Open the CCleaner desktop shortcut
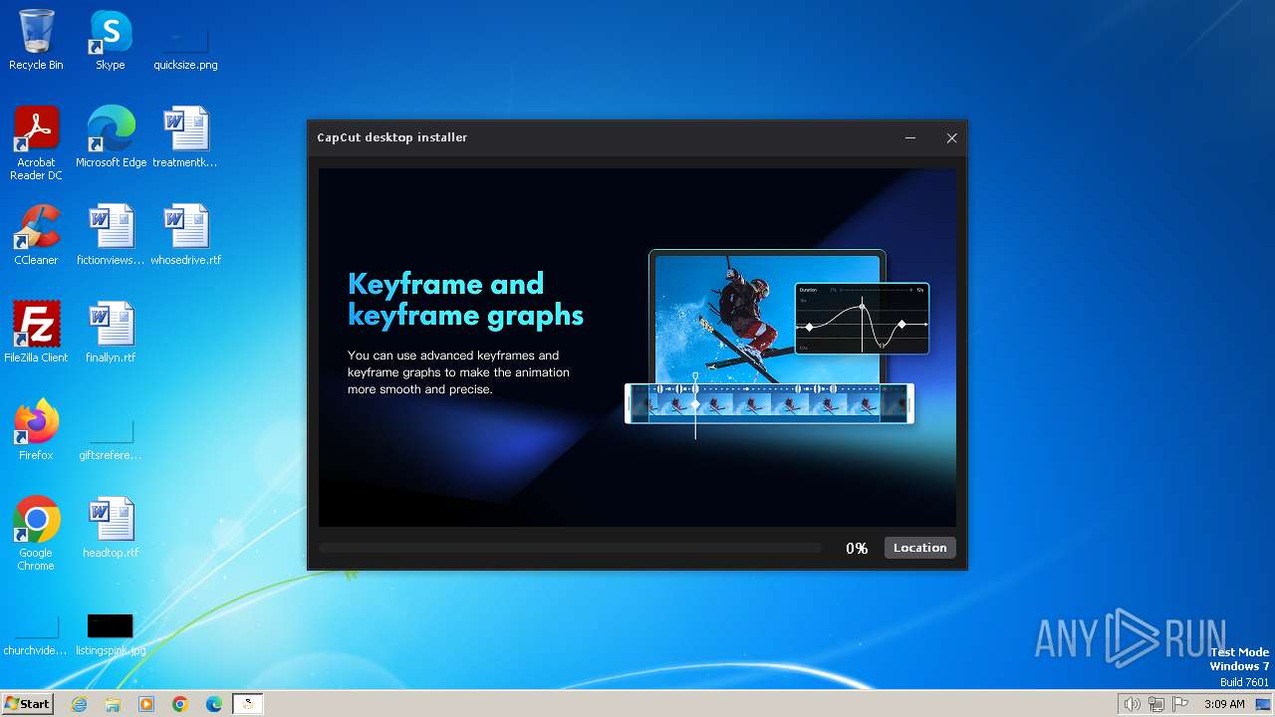This screenshot has height=717, width=1275. pos(36,235)
